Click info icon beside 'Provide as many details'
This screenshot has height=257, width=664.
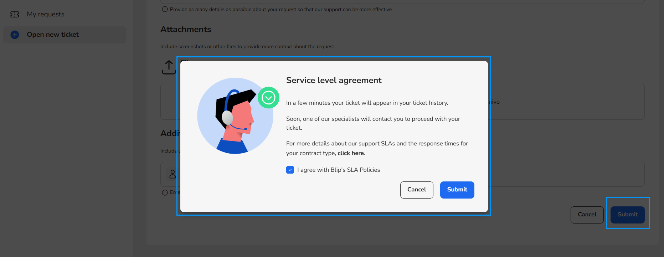point(165,9)
